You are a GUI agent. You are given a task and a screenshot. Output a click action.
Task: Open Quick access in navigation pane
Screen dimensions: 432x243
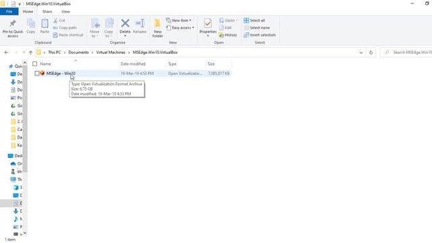(x=15, y=66)
